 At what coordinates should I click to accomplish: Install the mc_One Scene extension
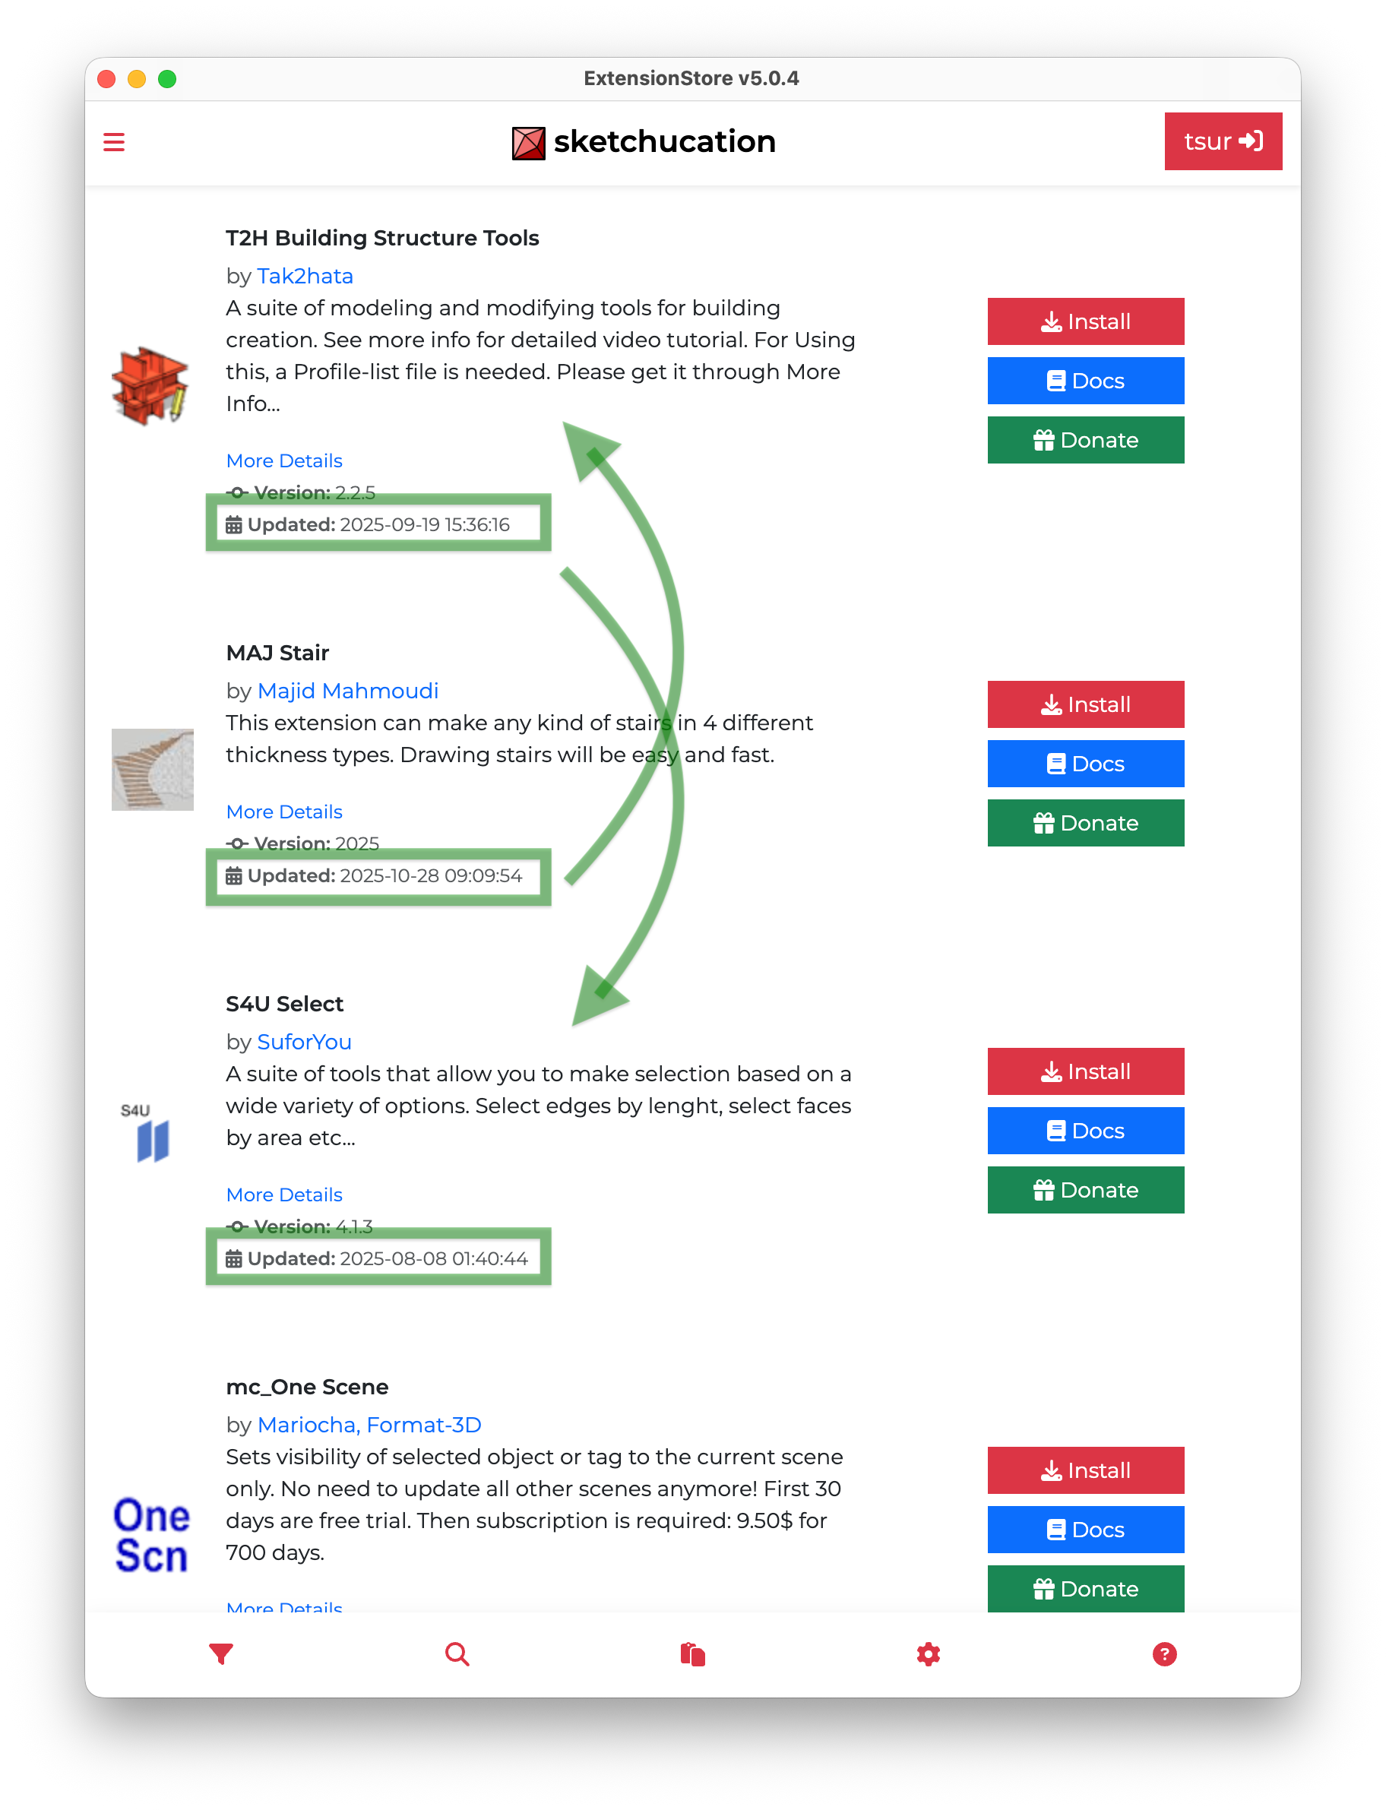1085,1470
